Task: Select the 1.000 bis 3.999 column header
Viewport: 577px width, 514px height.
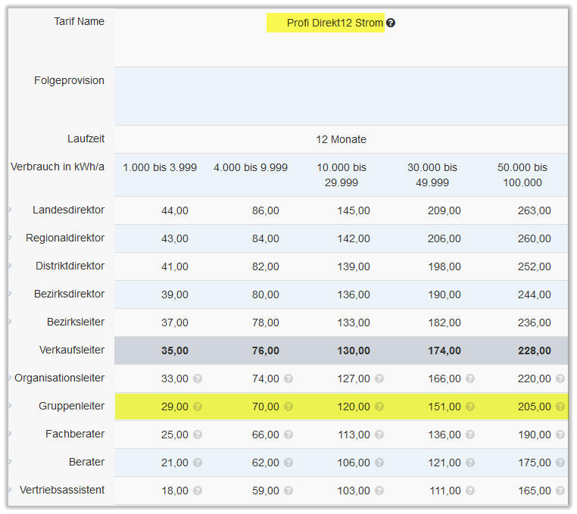Action: [x=160, y=167]
